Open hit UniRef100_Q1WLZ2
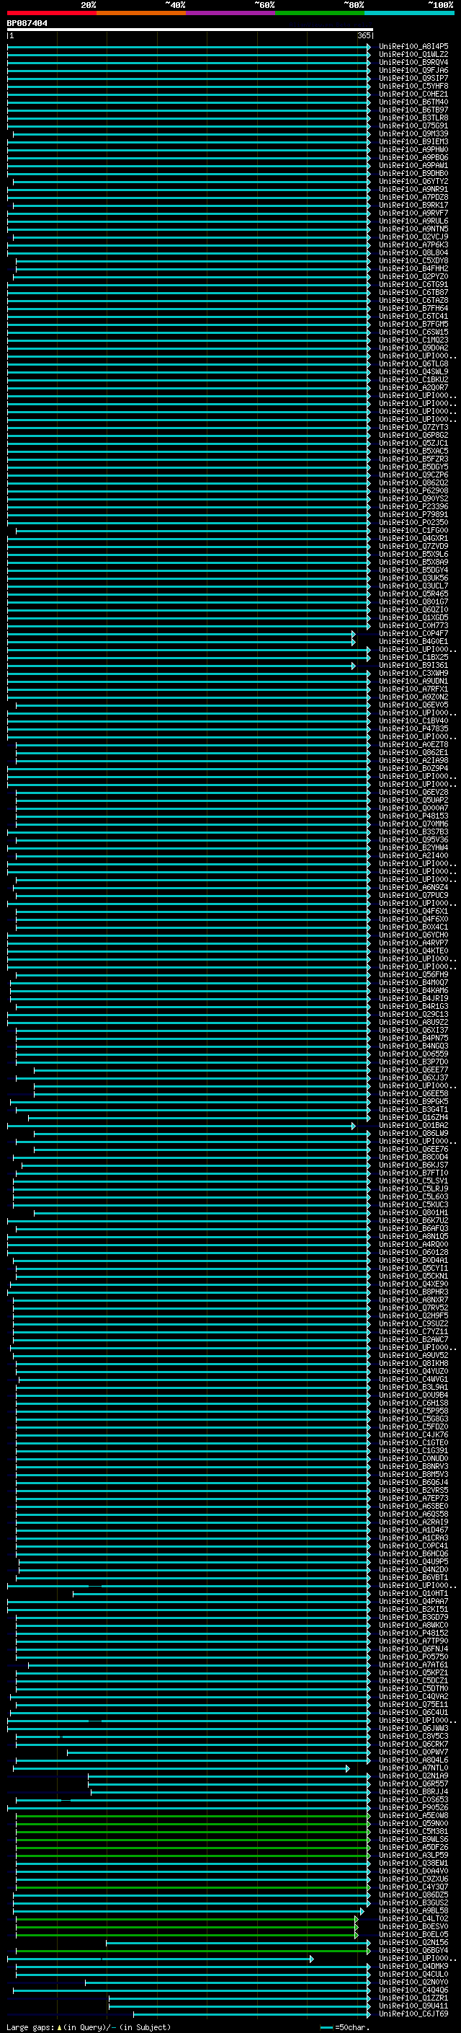Image resolution: width=461 pixels, height=2033 pixels. coord(413,55)
